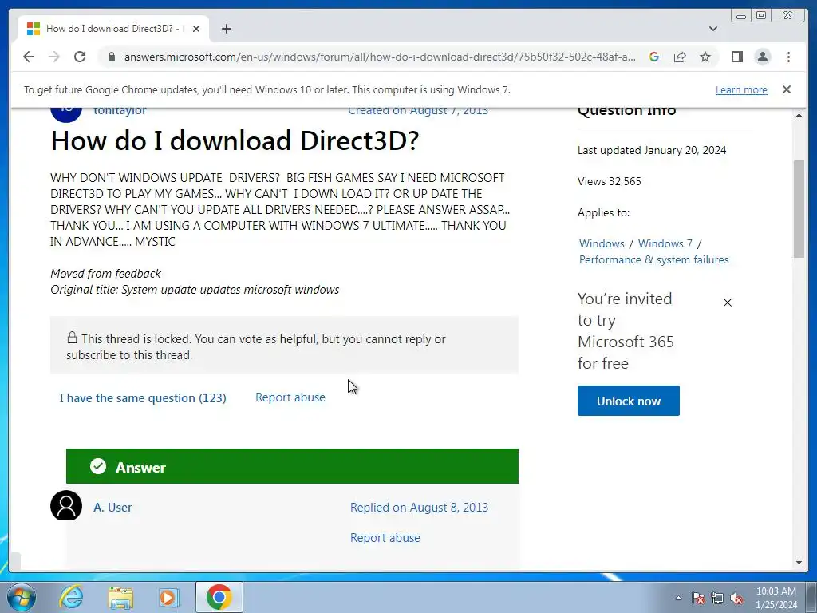The height and width of the screenshot is (613, 817).
Task: Open the 'Windows 7' applies-to link
Action: (x=665, y=243)
